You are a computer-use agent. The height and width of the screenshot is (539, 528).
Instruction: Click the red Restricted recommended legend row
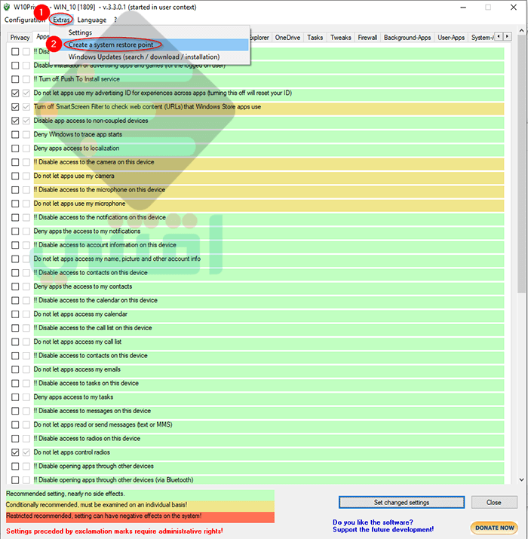coord(140,516)
